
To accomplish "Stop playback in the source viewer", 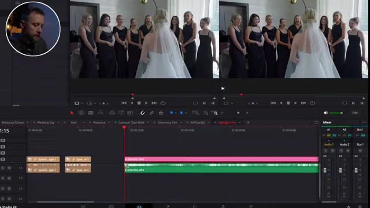I will [139, 103].
